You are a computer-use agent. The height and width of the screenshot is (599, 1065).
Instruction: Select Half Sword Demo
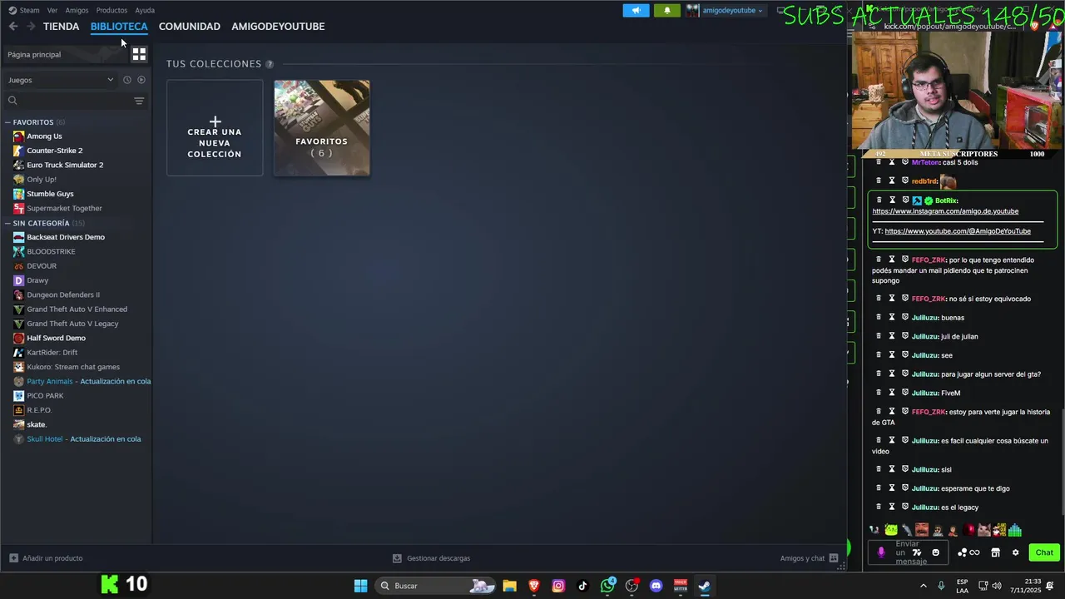coord(56,338)
